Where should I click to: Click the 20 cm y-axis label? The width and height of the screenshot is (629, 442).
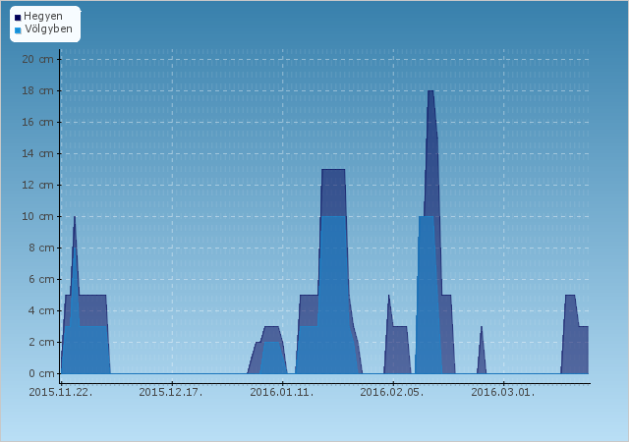[39, 59]
